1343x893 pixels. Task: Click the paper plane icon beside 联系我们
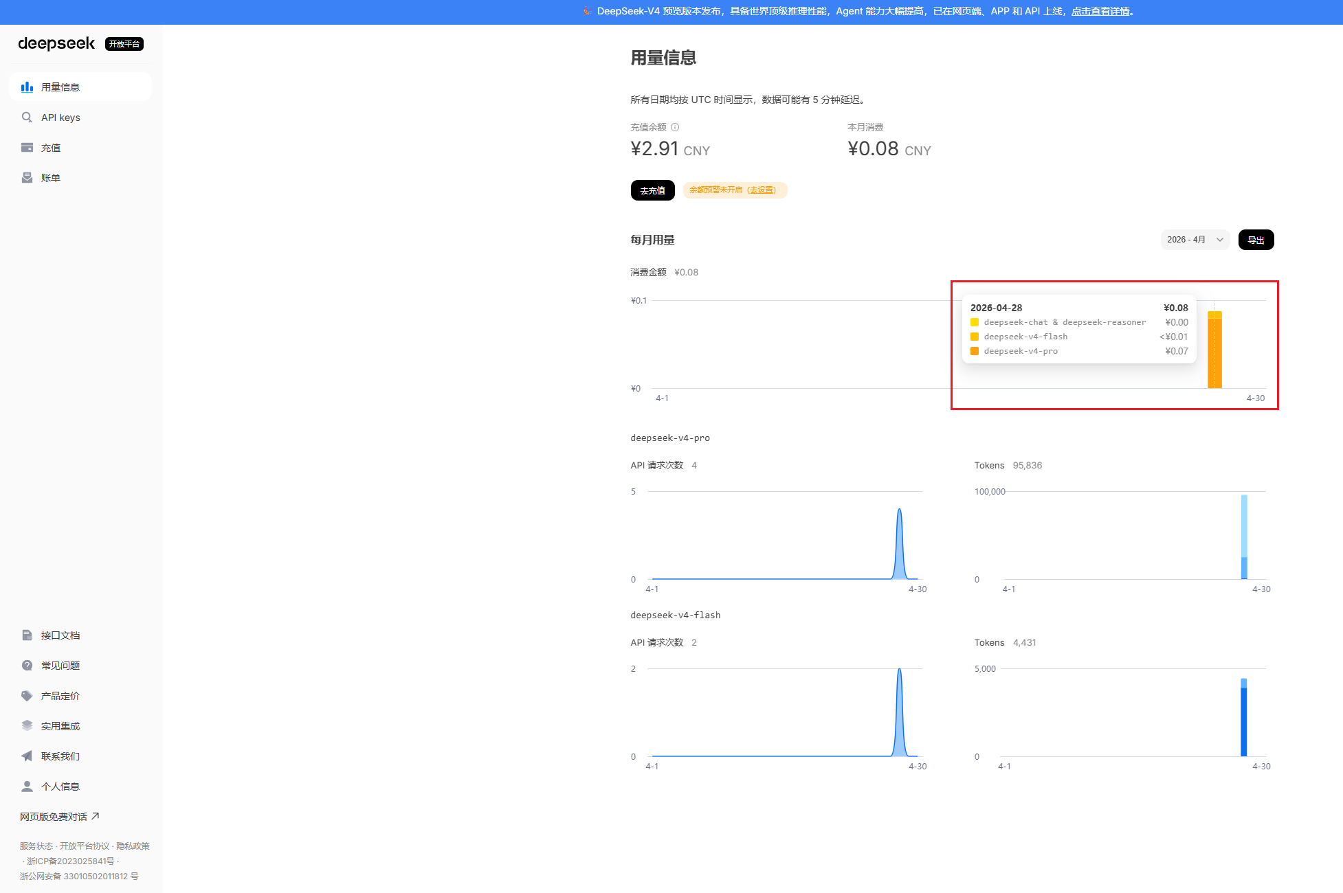tap(27, 756)
